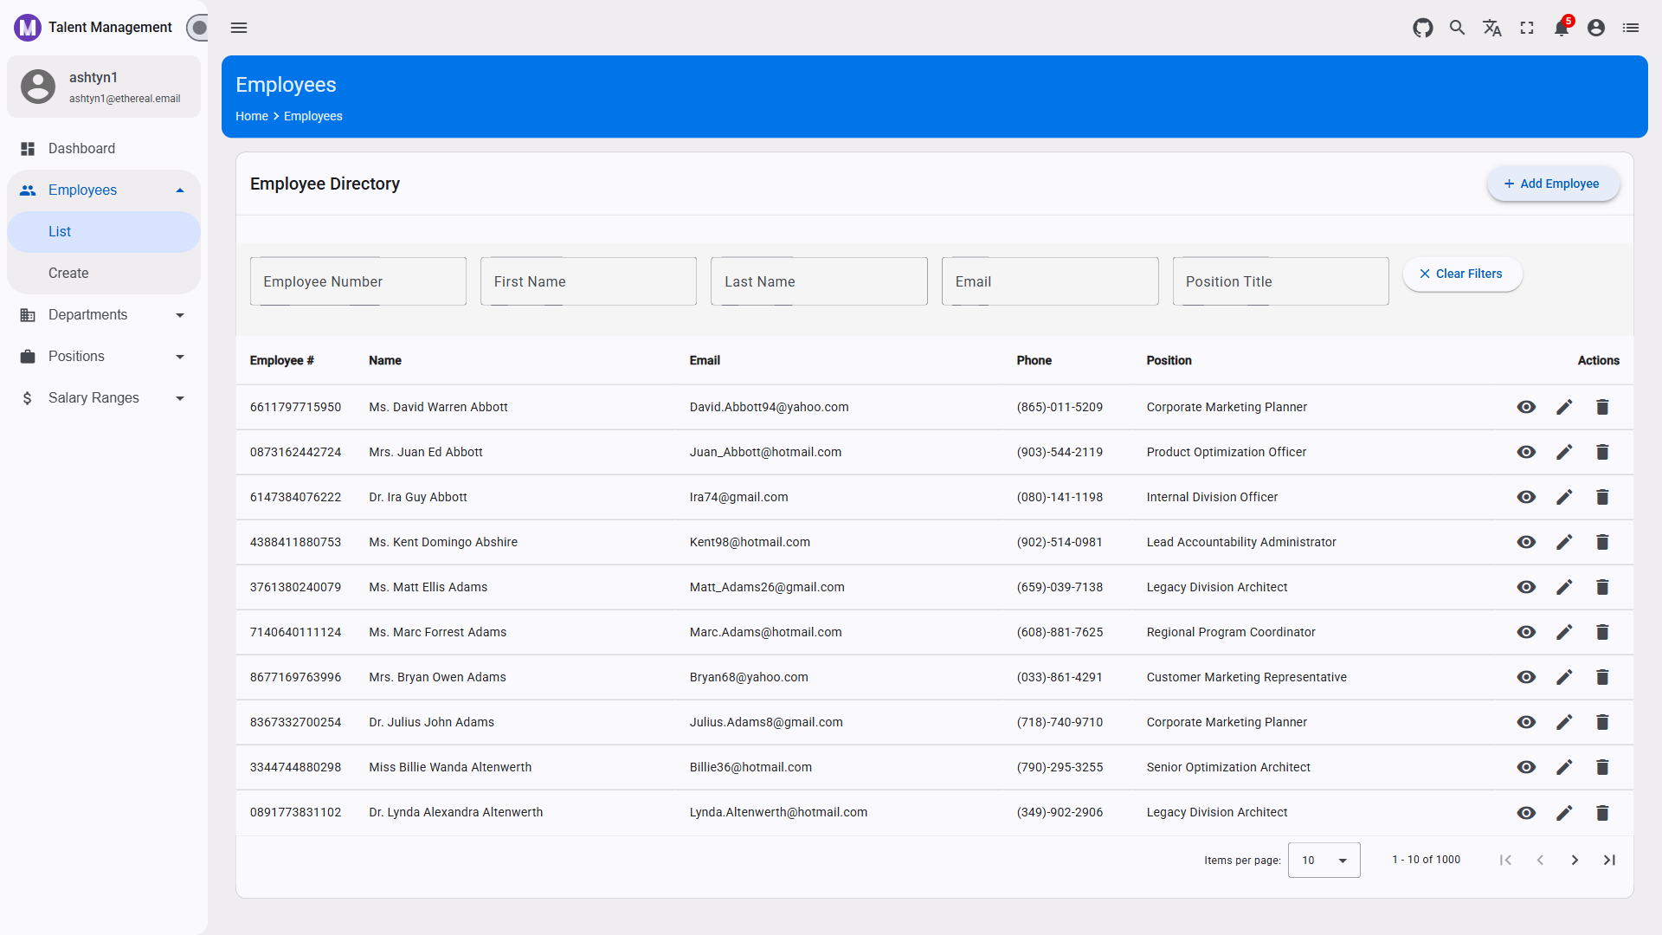The image size is (1662, 935).
Task: View details of Ms. David Warren Abbott
Action: (x=1526, y=407)
